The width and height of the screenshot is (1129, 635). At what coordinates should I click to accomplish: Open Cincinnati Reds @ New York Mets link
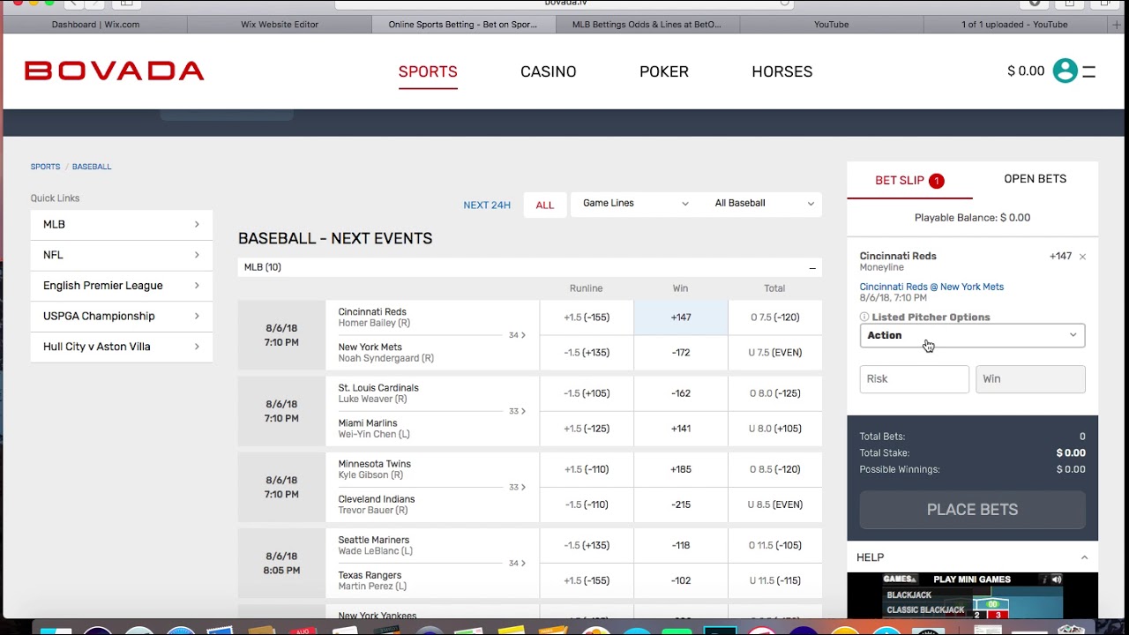click(x=931, y=287)
